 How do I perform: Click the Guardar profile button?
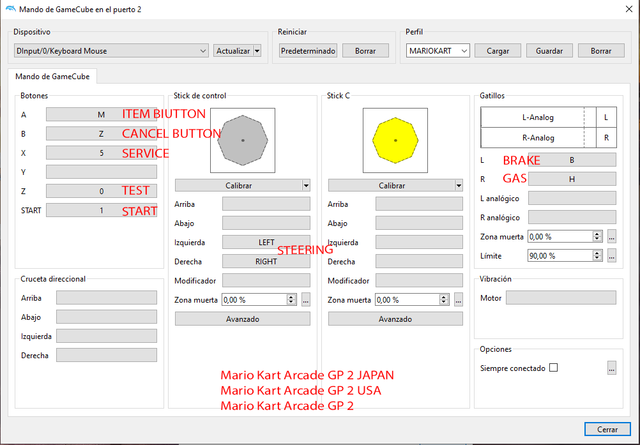[x=549, y=51]
